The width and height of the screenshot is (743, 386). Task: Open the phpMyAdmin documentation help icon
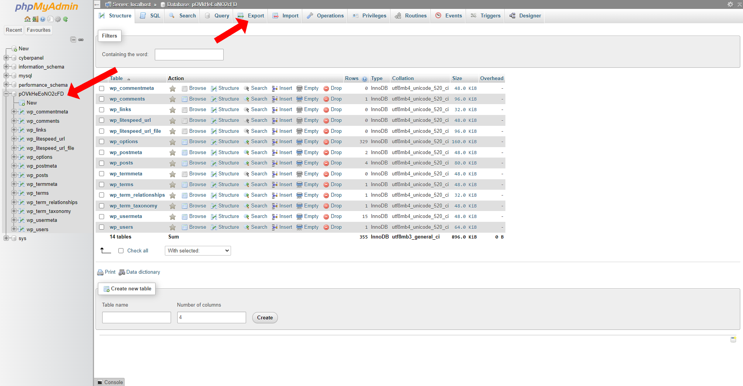pos(43,19)
